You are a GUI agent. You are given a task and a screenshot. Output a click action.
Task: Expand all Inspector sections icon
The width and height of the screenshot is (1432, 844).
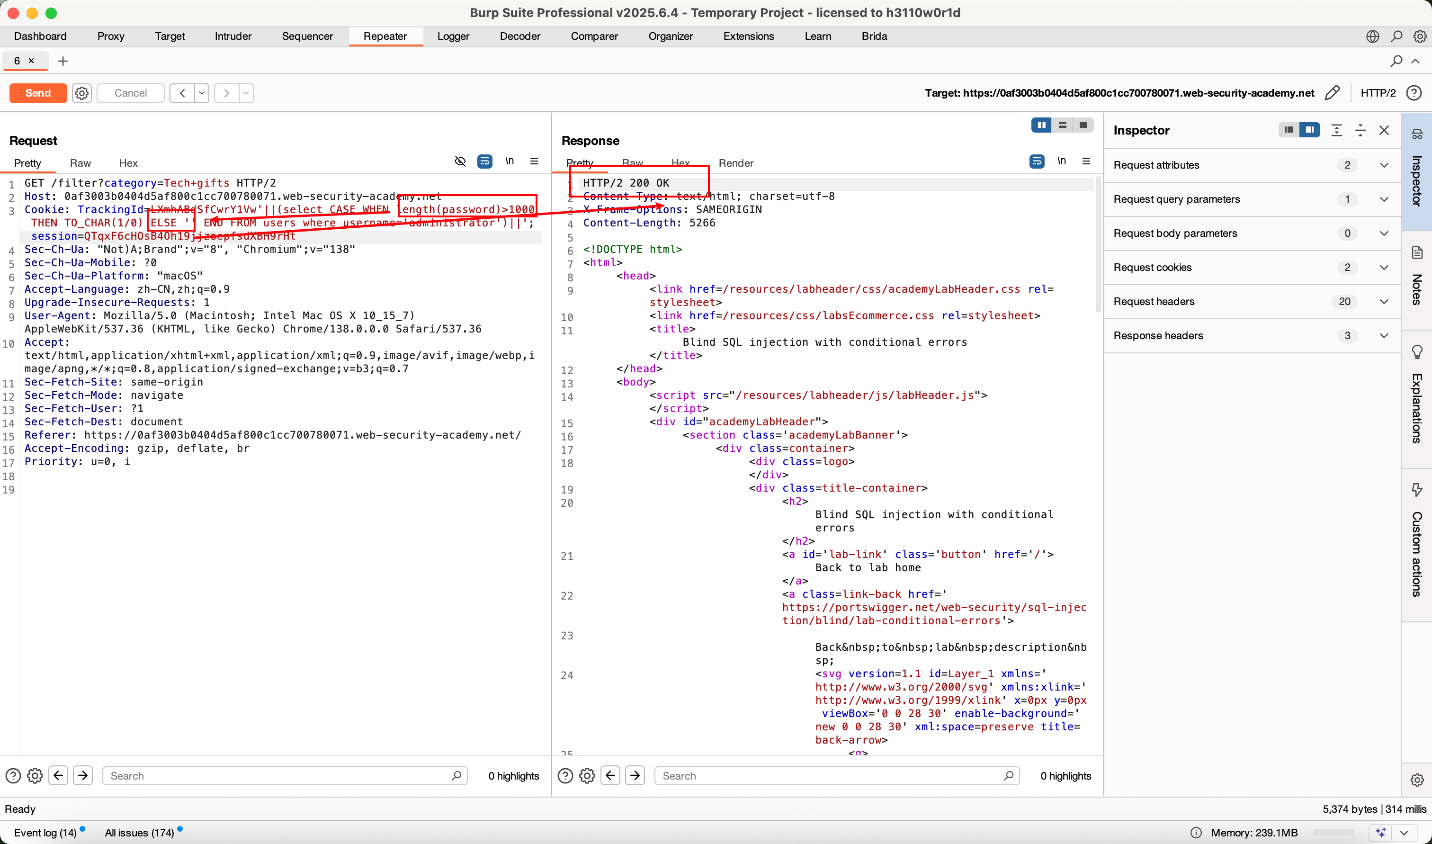click(1336, 130)
